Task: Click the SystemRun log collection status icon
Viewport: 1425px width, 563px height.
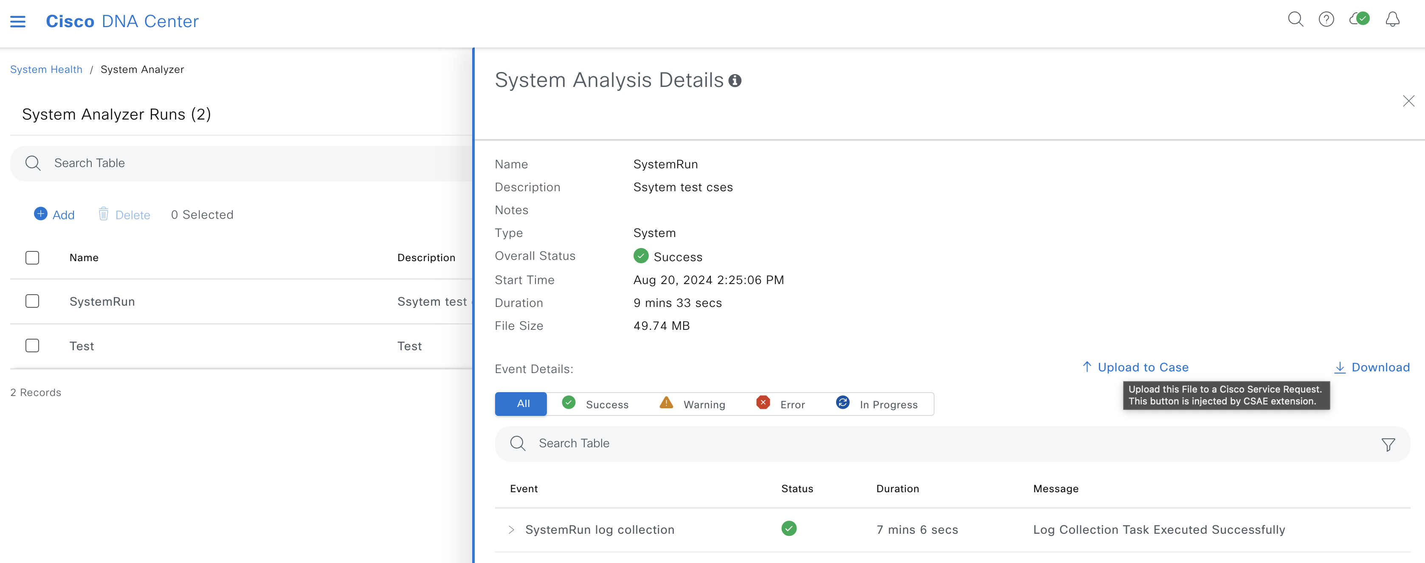Action: click(x=789, y=529)
